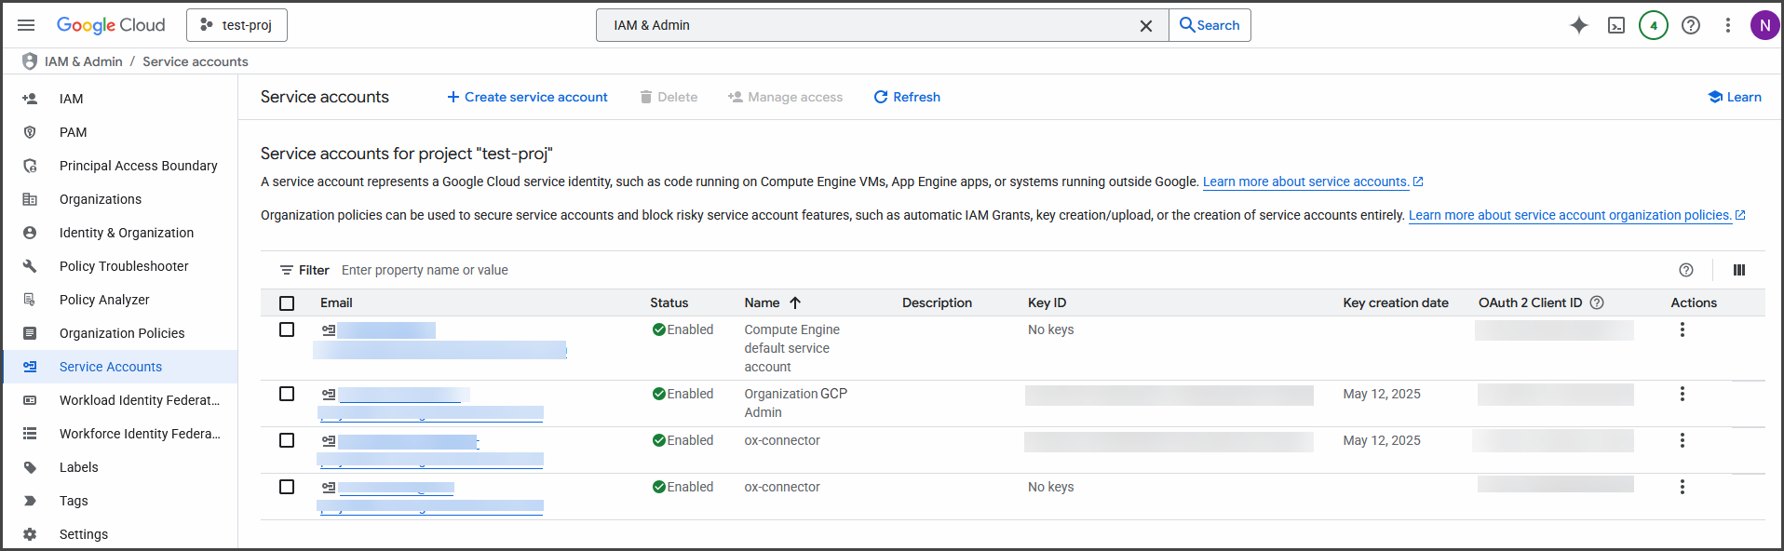
Task: Check the Organization GCP Admin row checkbox
Action: click(287, 394)
